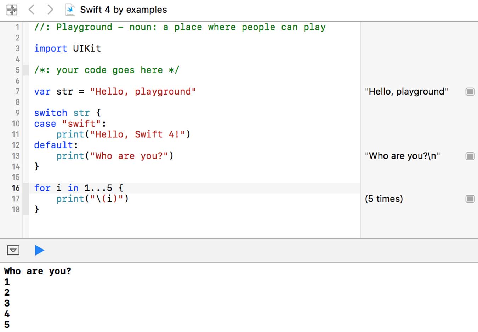
Task: Click the "(5 times)" result text
Action: click(x=384, y=199)
